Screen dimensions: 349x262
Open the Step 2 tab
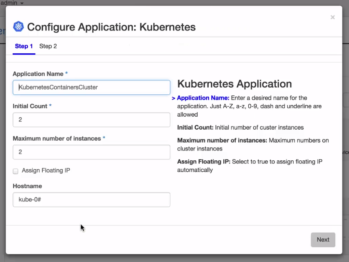[x=48, y=46]
